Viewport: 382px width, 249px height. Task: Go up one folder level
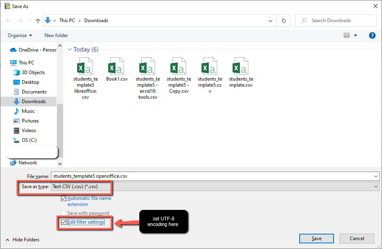[x=38, y=21]
